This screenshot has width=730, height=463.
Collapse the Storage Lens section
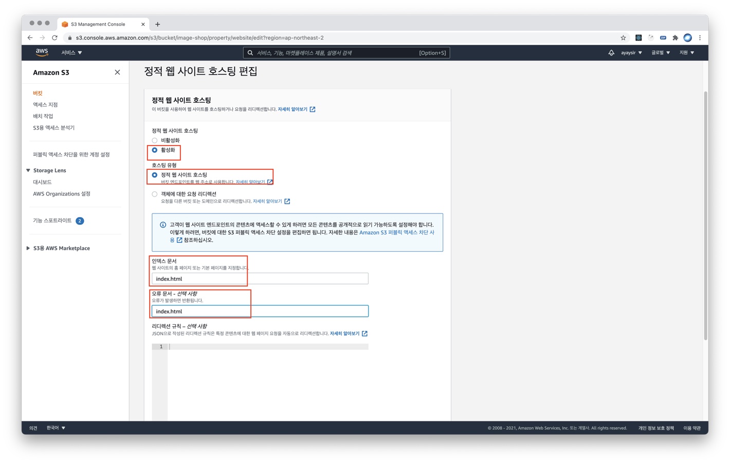point(28,170)
